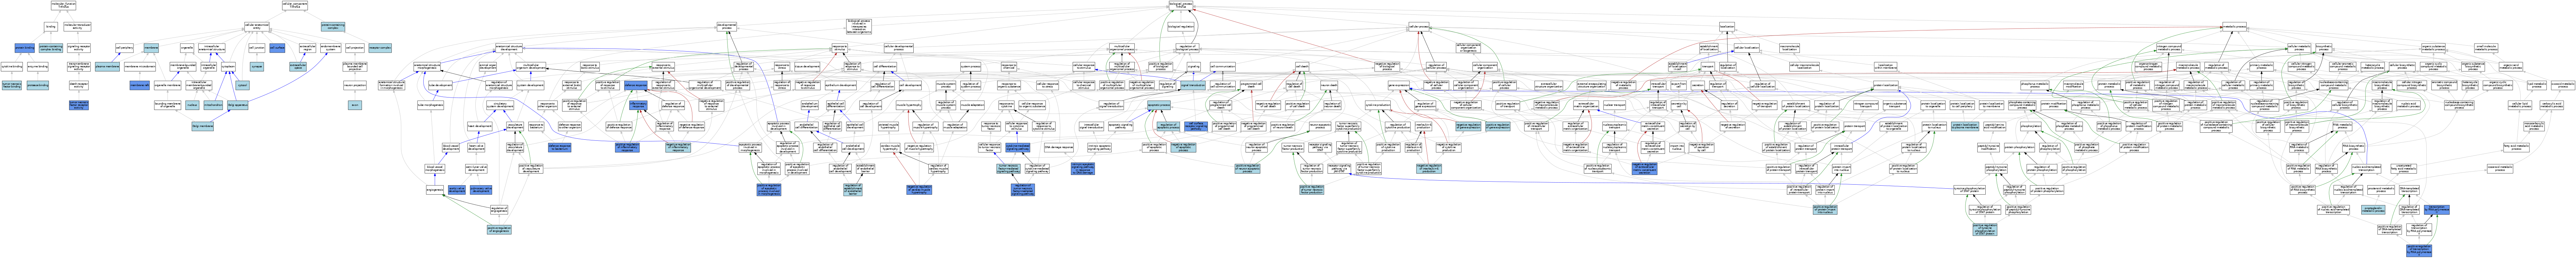
Task: Select the 'circulatory system development' node
Action: click(x=500, y=105)
